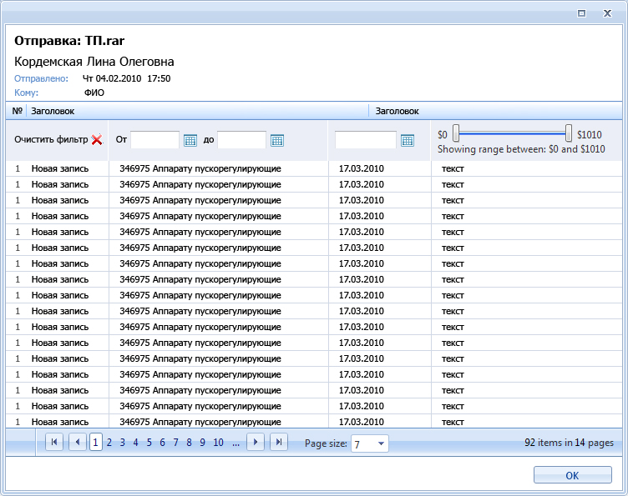Focus the 'до' date input field
628x496 pixels.
tap(241, 140)
